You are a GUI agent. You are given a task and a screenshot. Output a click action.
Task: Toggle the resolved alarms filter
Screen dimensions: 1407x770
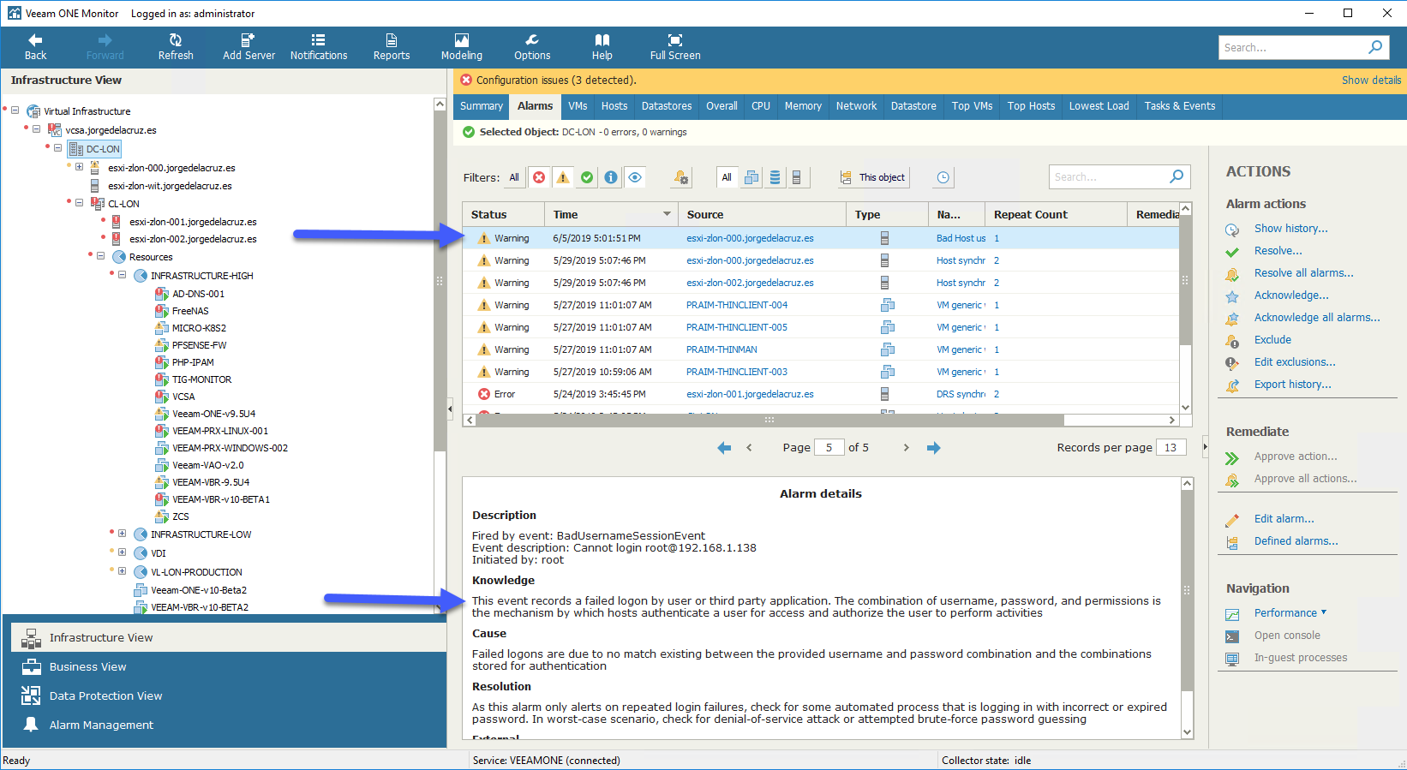(x=587, y=177)
